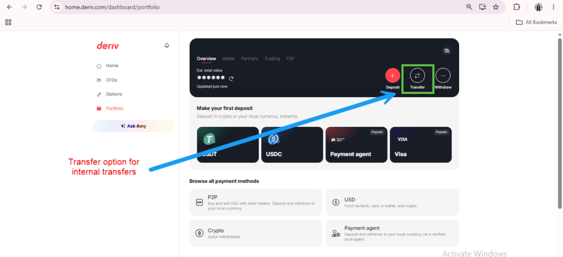Refresh the estimated total value
The image size is (563, 257).
(231, 79)
